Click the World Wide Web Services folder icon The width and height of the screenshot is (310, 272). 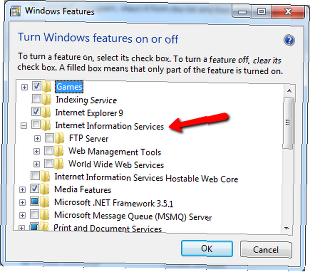59,164
